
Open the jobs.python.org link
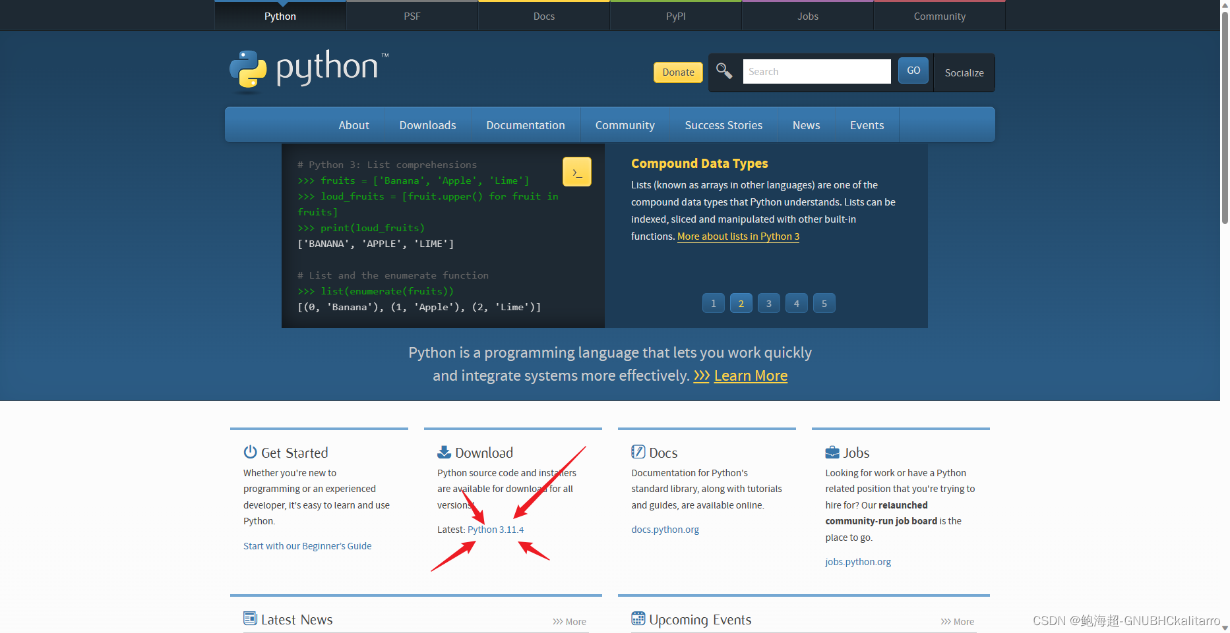coord(858,562)
